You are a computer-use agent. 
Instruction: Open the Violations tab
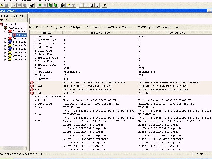click(4, 16)
